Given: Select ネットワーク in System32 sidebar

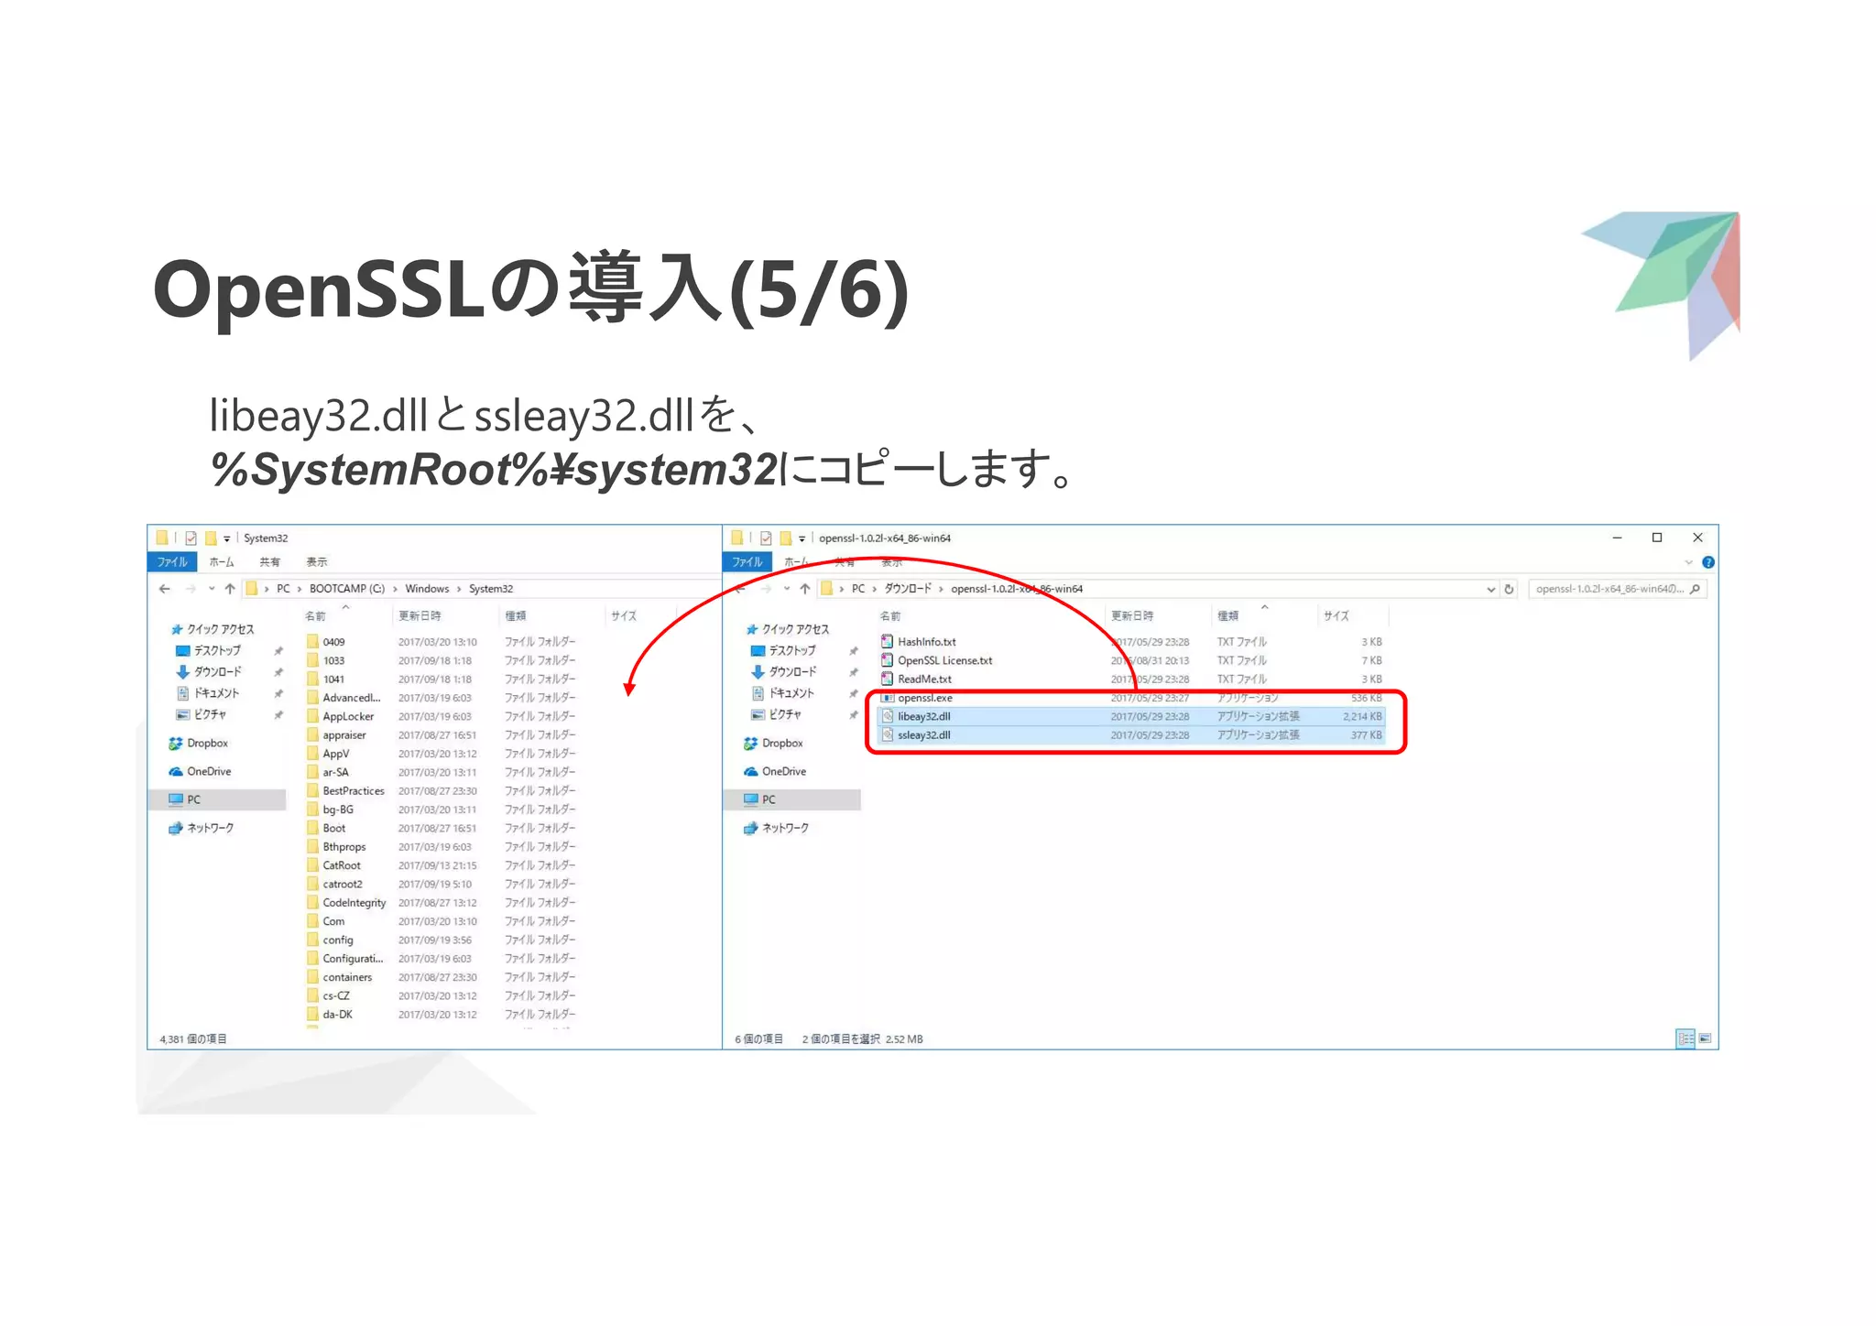Looking at the screenshot, I should [x=202, y=828].
